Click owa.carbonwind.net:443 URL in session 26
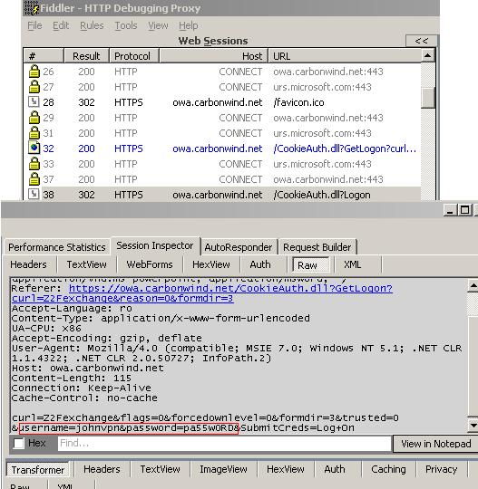This screenshot has width=478, height=489. (328, 72)
